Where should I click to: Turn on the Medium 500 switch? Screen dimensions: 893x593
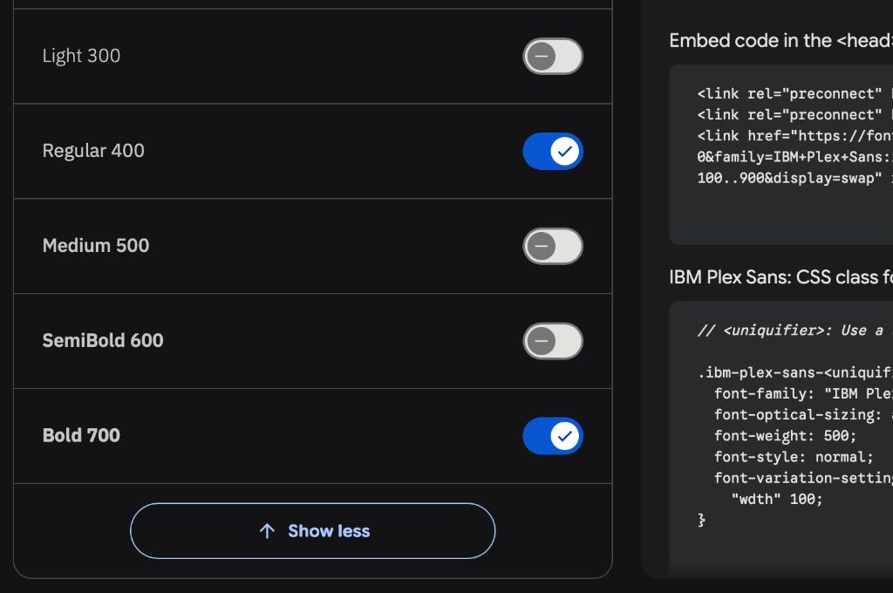[x=552, y=247]
